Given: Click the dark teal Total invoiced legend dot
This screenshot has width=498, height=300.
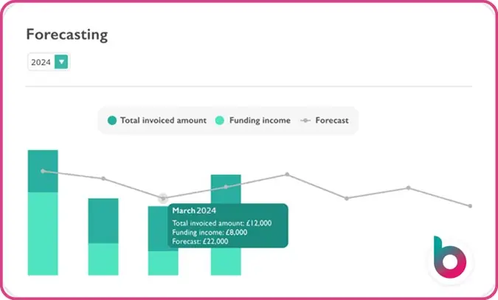Looking at the screenshot, I should [x=111, y=120].
